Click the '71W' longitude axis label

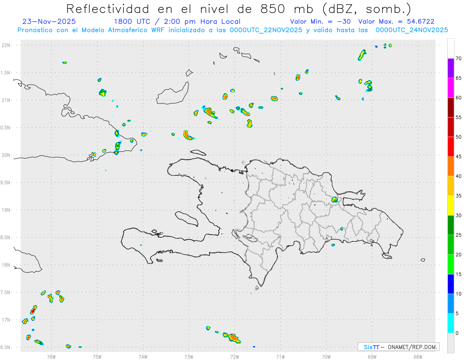[280, 357]
